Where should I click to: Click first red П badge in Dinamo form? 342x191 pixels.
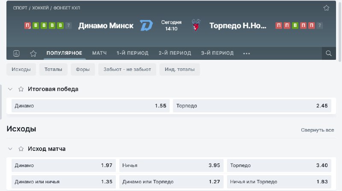pyautogui.click(x=27, y=26)
